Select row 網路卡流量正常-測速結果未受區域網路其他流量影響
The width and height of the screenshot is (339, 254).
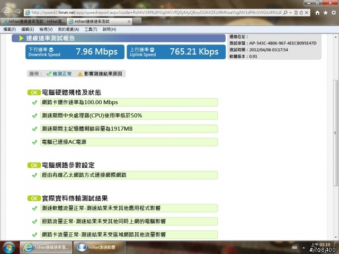[x=129, y=234]
